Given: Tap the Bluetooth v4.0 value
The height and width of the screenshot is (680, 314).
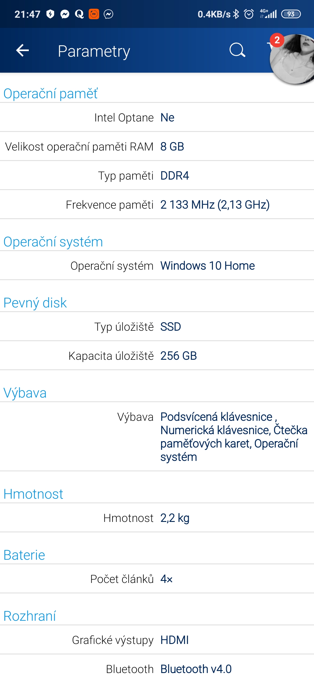Looking at the screenshot, I should (196, 669).
